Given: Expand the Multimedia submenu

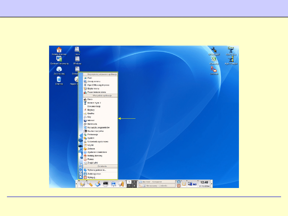Looking at the screenshot, I should (x=92, y=124).
